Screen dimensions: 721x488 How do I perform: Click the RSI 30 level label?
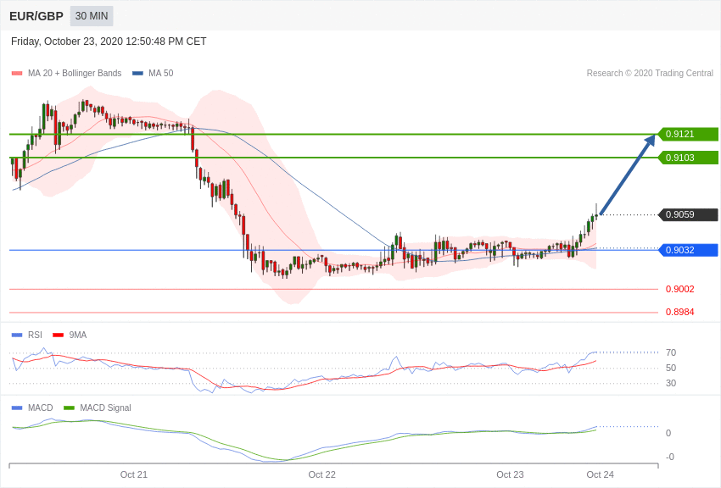click(671, 383)
